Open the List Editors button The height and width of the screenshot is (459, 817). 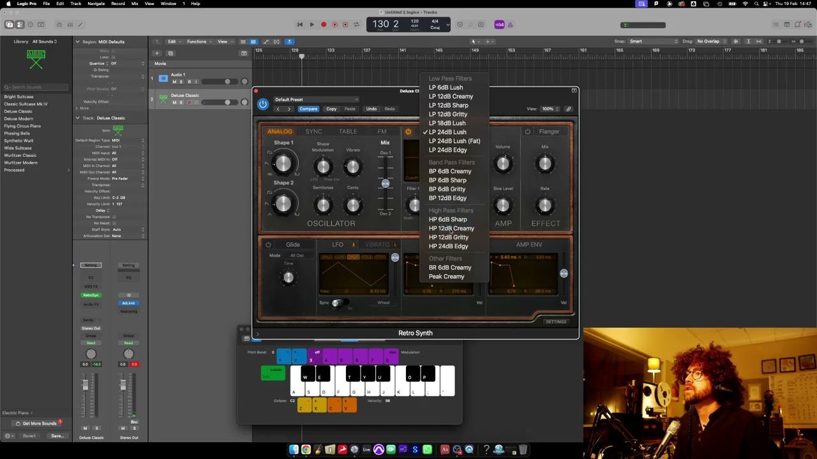point(776,25)
